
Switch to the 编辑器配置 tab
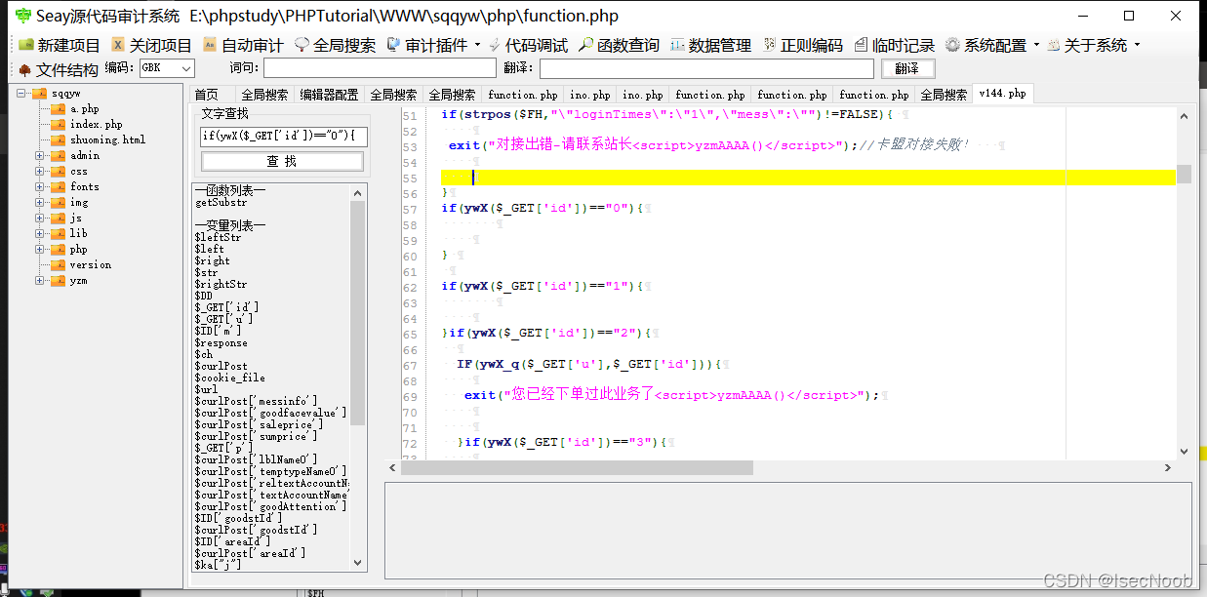[329, 95]
